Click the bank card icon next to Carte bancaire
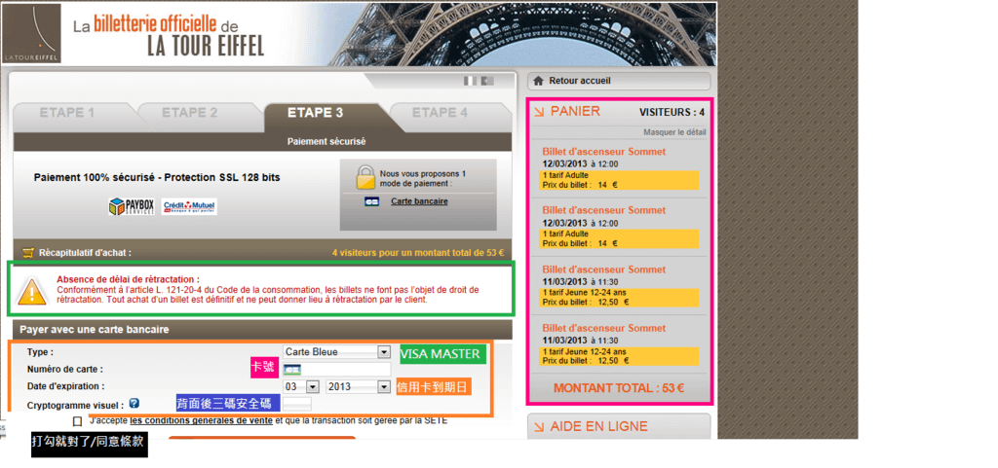This screenshot has height=468, width=998. (x=371, y=201)
